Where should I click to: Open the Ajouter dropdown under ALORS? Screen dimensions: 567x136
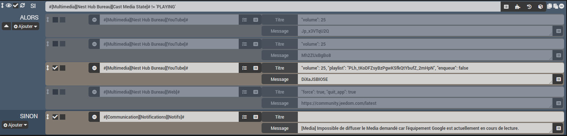coord(25,26)
